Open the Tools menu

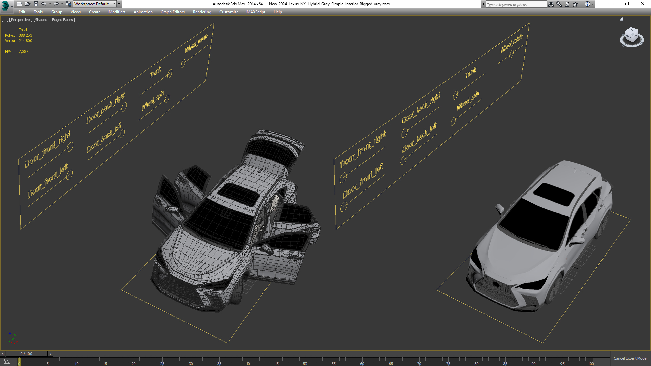point(38,12)
